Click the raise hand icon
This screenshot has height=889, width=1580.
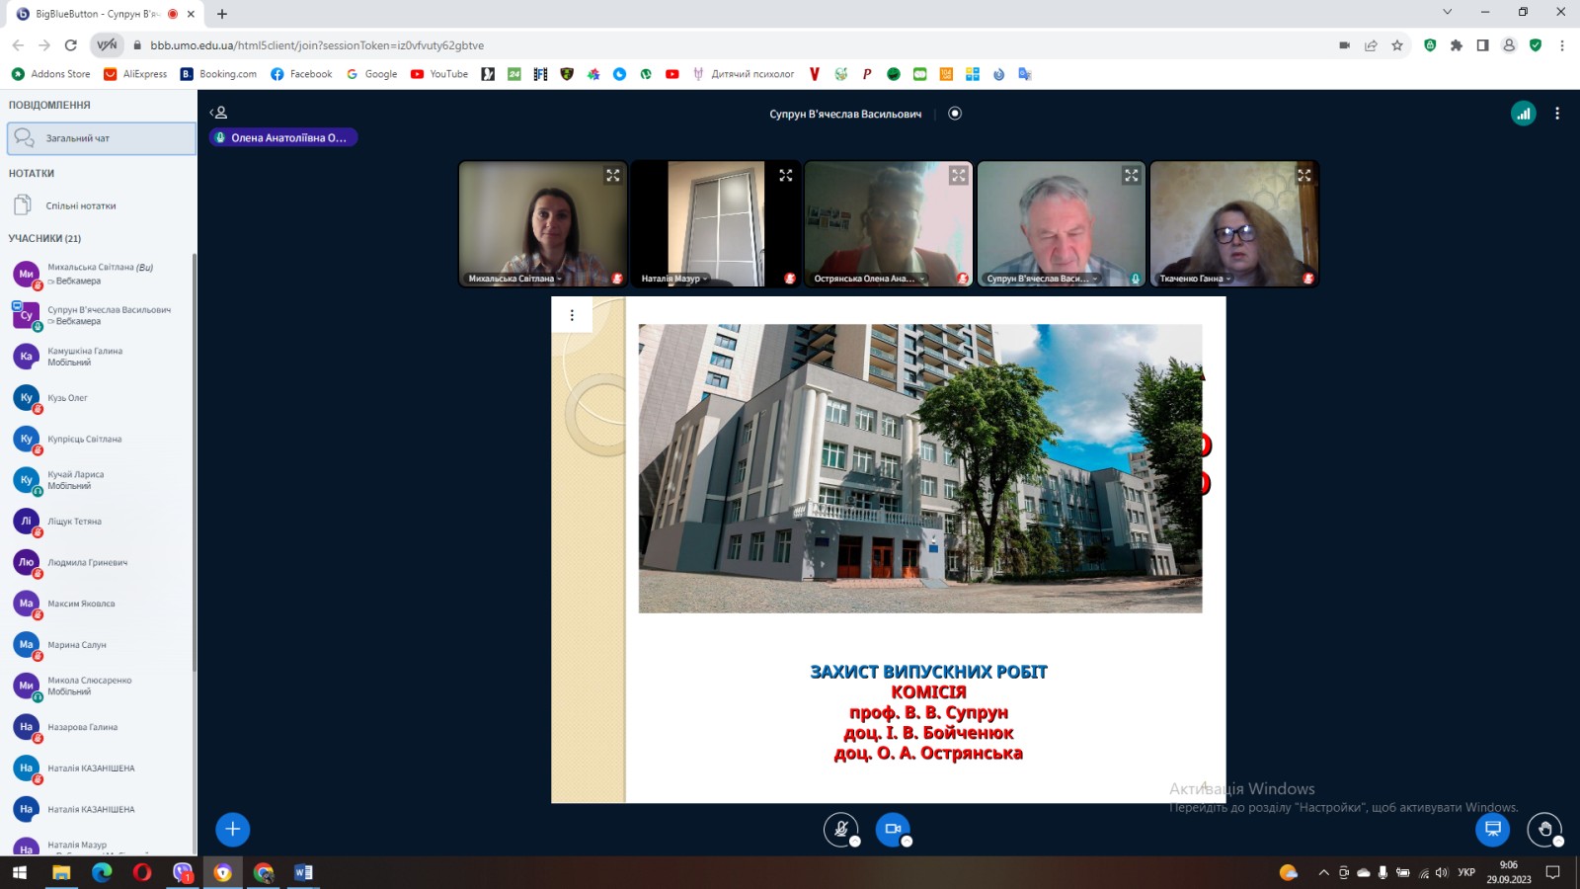[1544, 829]
